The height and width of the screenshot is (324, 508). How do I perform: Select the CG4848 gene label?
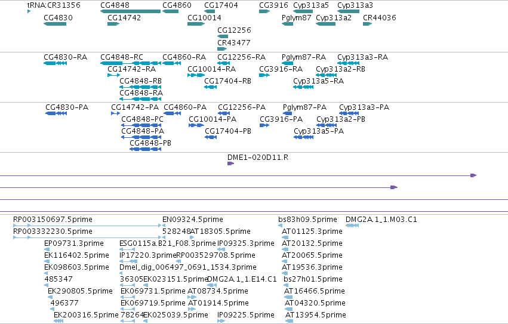pos(115,5)
